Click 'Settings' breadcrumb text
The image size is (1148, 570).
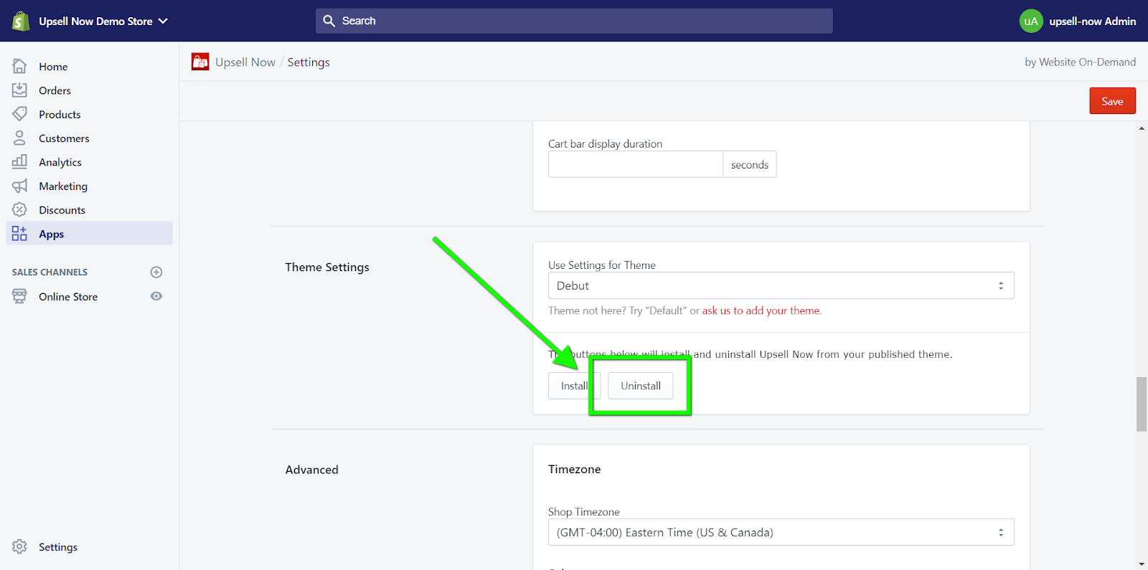pyautogui.click(x=309, y=62)
